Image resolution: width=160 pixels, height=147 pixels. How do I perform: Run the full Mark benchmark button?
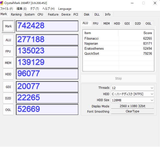click(8, 26)
